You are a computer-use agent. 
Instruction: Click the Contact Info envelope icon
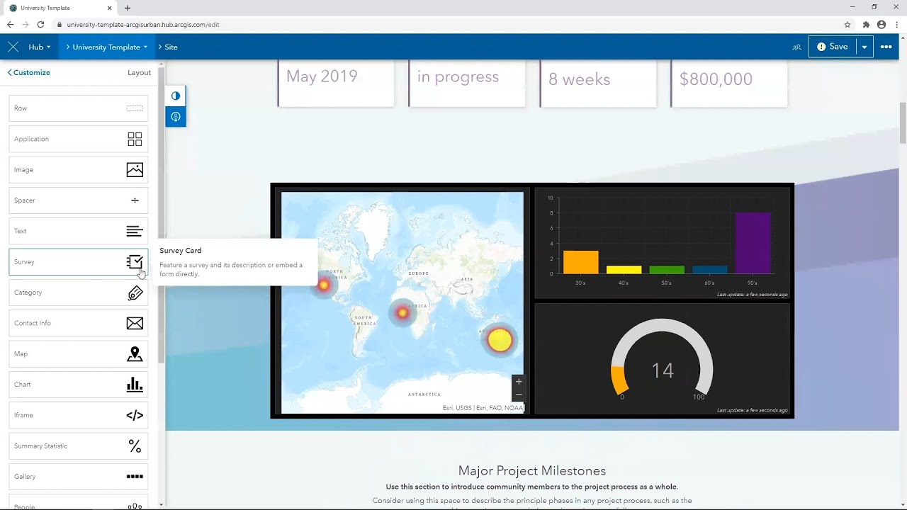[135, 323]
